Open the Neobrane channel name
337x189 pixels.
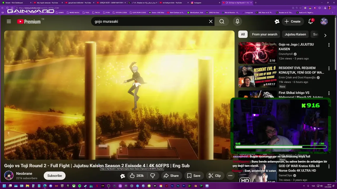click(24, 174)
